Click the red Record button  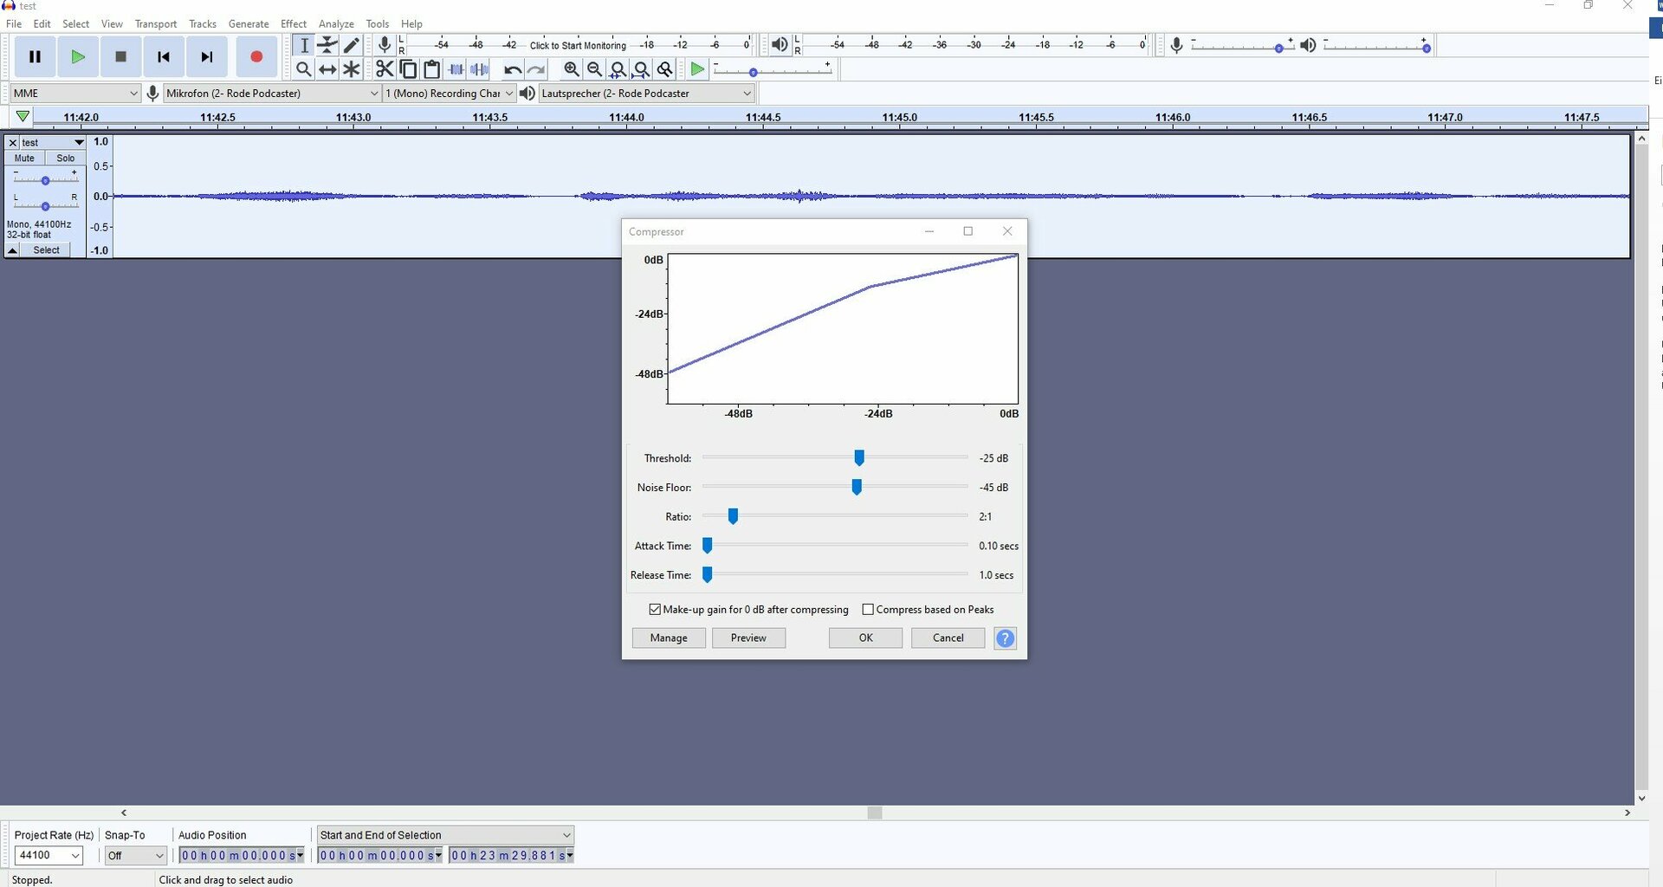(x=256, y=57)
